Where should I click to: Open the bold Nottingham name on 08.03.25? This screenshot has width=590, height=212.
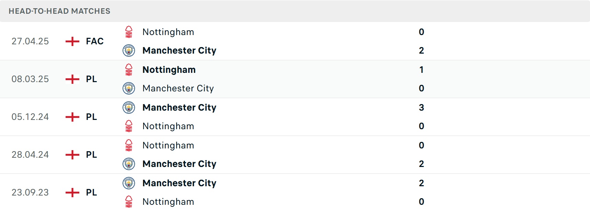[x=169, y=70]
